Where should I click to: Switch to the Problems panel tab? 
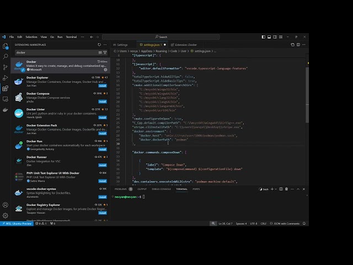[x=121, y=189]
